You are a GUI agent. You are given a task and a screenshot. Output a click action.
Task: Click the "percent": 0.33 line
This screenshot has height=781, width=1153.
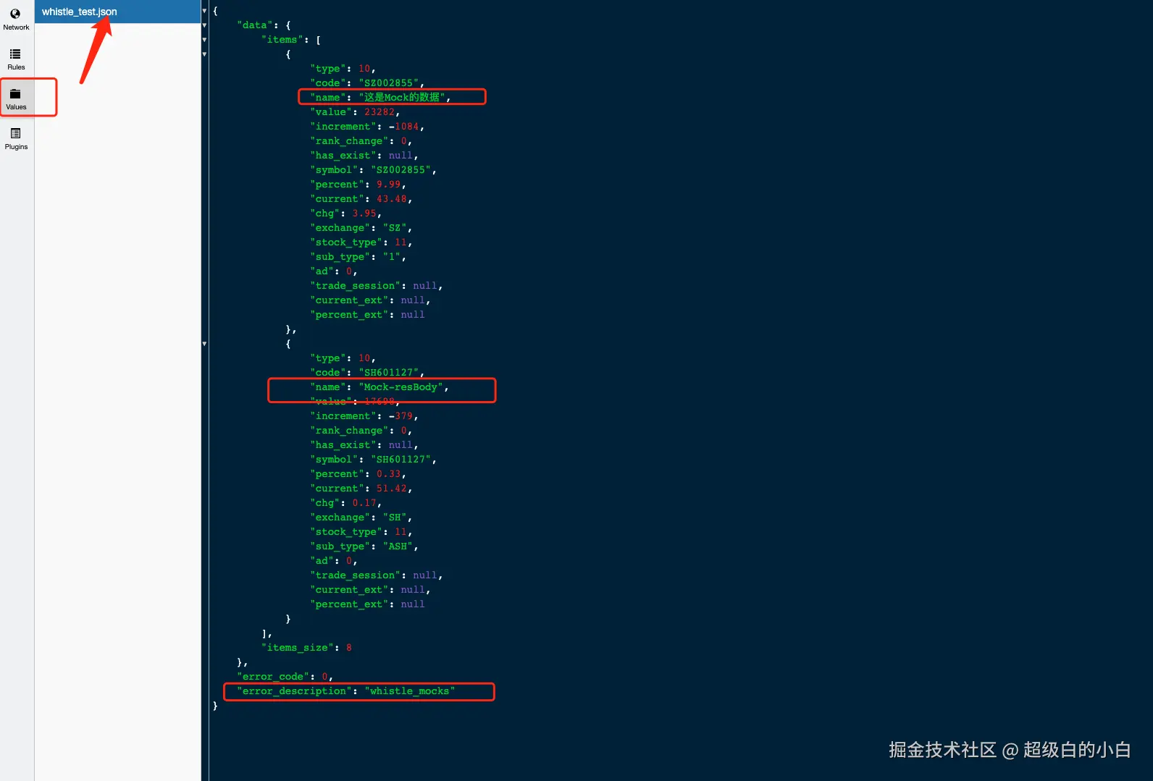(358, 474)
